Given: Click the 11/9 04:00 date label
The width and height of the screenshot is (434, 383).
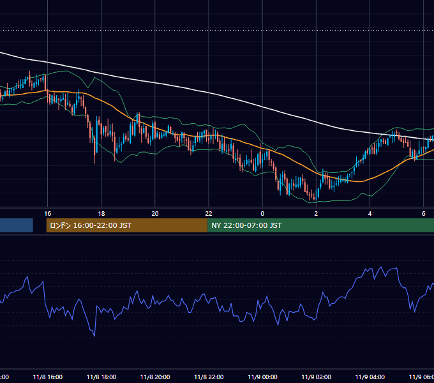Looking at the screenshot, I should 370,377.
